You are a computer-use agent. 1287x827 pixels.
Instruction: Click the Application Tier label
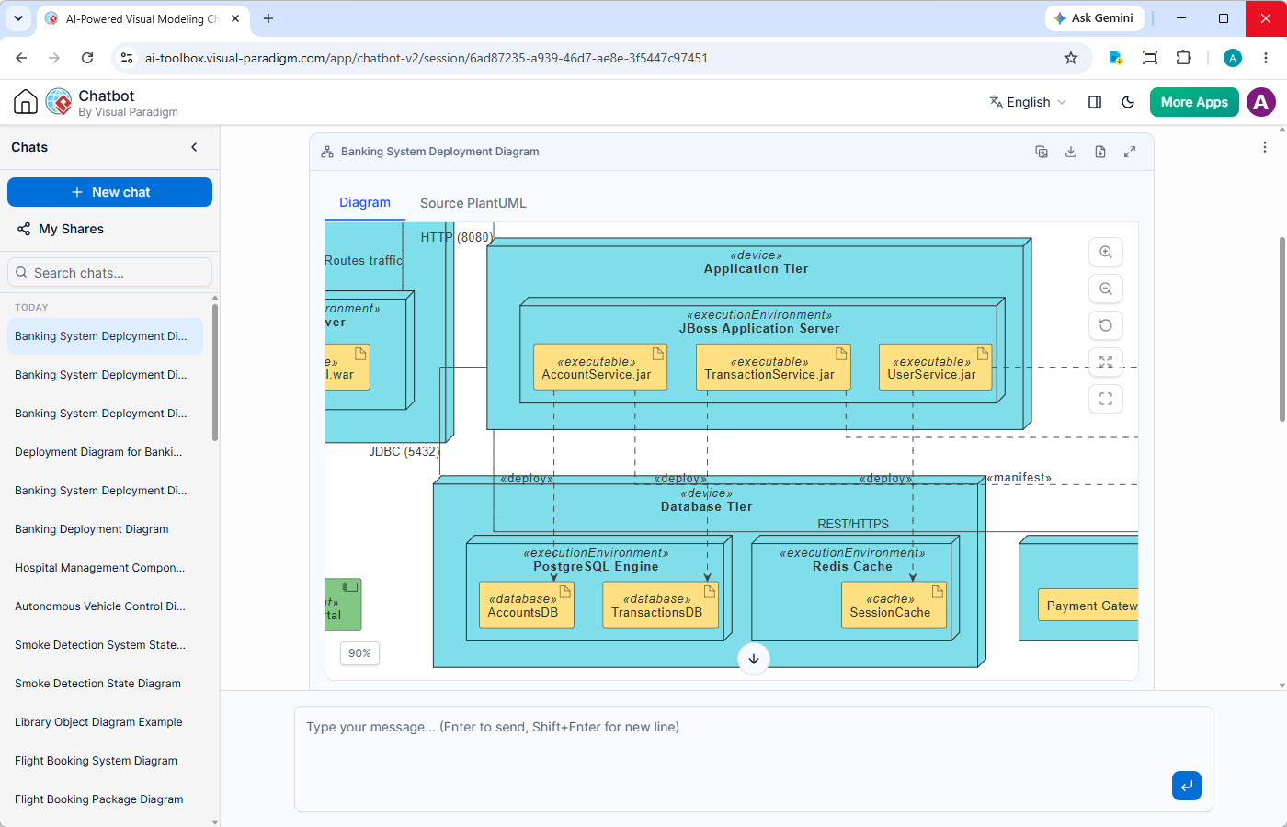point(756,269)
